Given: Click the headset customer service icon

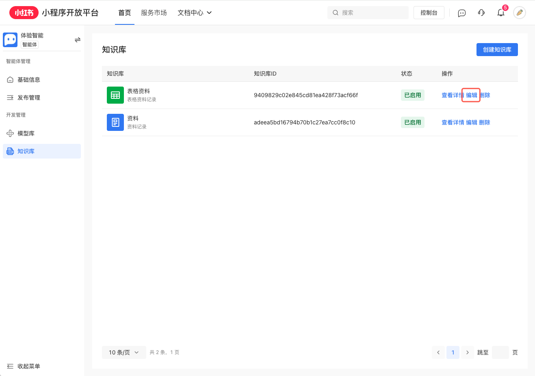Looking at the screenshot, I should [481, 13].
